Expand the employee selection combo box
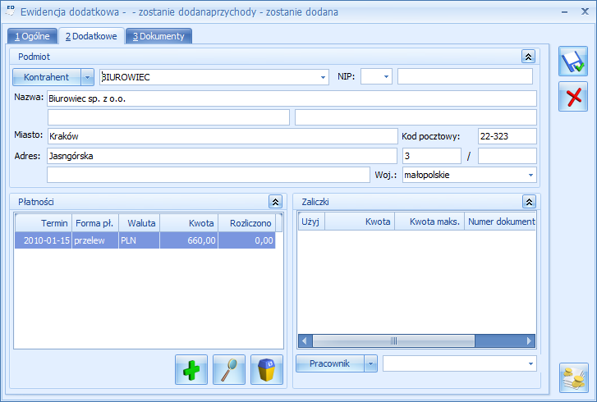This screenshot has width=597, height=402. click(530, 363)
